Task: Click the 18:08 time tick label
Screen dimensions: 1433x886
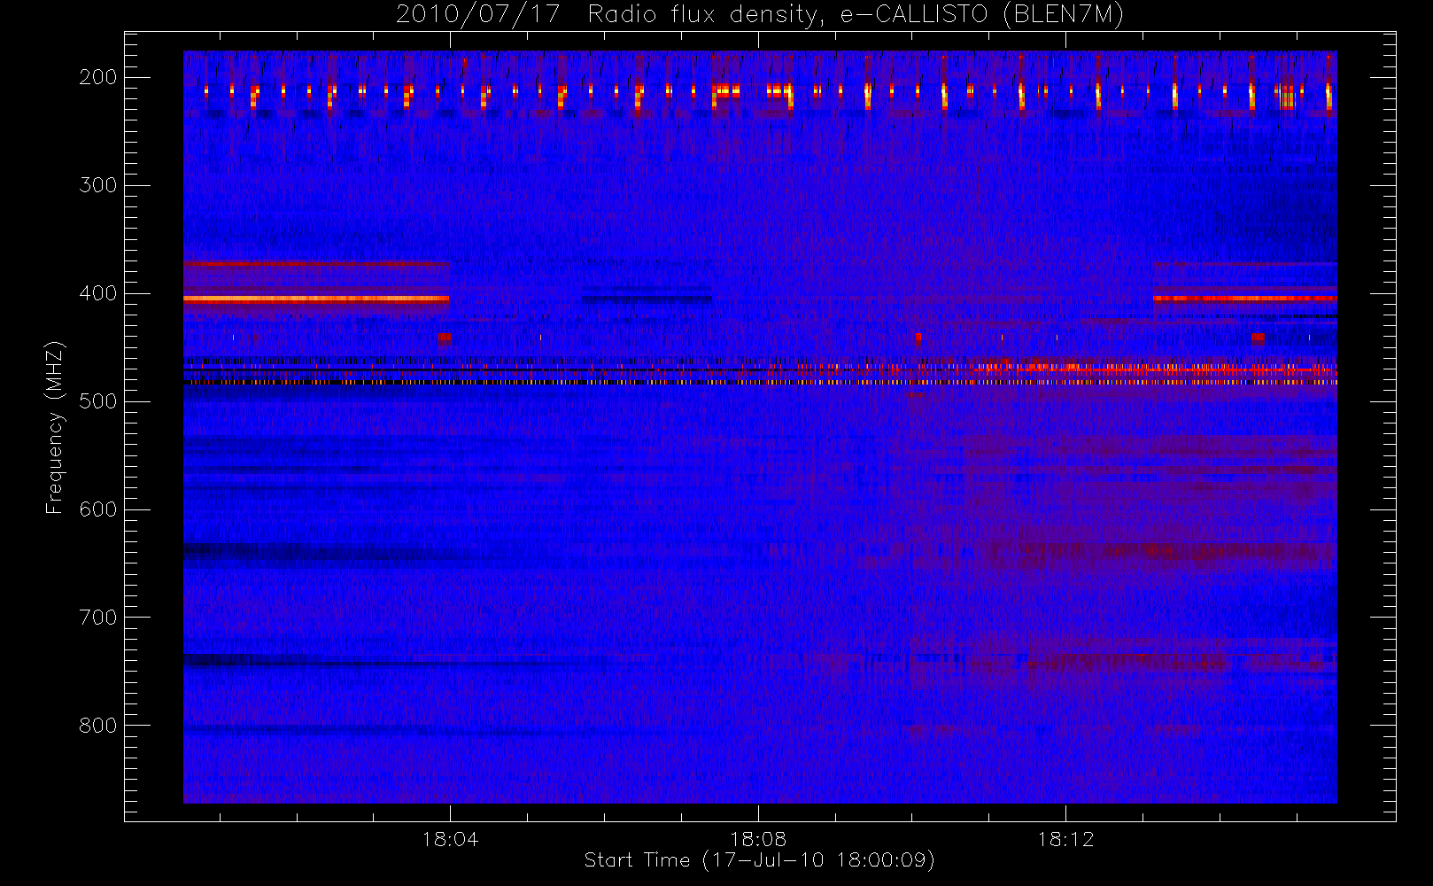Action: tap(758, 838)
